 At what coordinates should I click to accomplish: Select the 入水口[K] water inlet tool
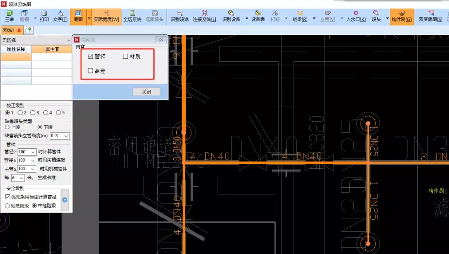tap(355, 16)
